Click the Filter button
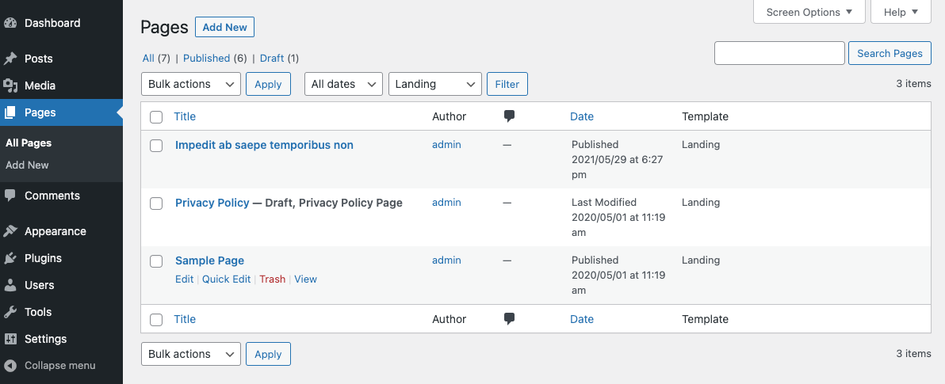Viewport: 945px width, 384px height. pos(507,84)
